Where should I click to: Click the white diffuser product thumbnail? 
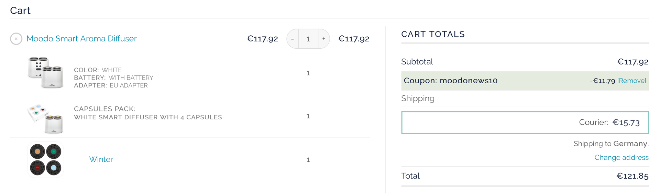click(x=45, y=73)
